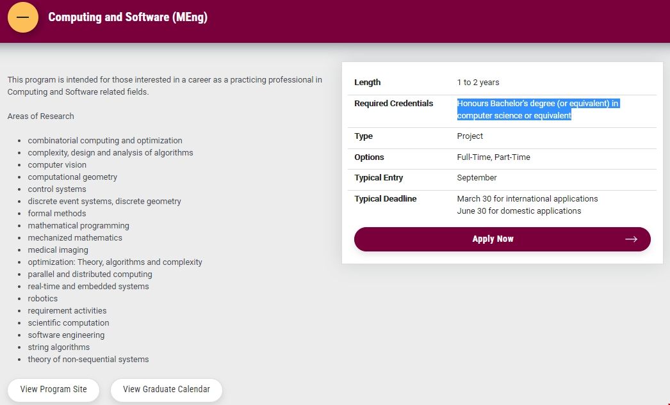Image resolution: width=670 pixels, height=405 pixels.
Task: Click the highlighted Honours Bachelor's degree text
Action: (x=537, y=109)
